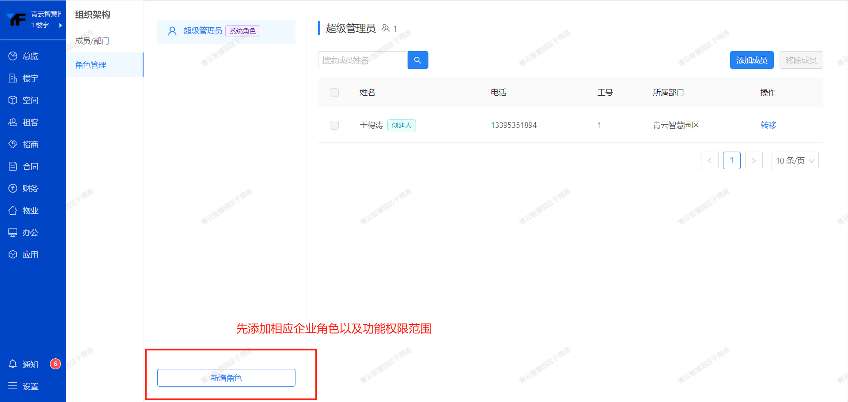Click the search magnifier icon button
This screenshot has height=402, width=848.
pos(417,60)
